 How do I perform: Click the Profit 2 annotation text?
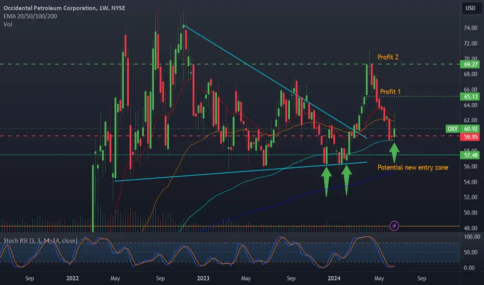[388, 57]
